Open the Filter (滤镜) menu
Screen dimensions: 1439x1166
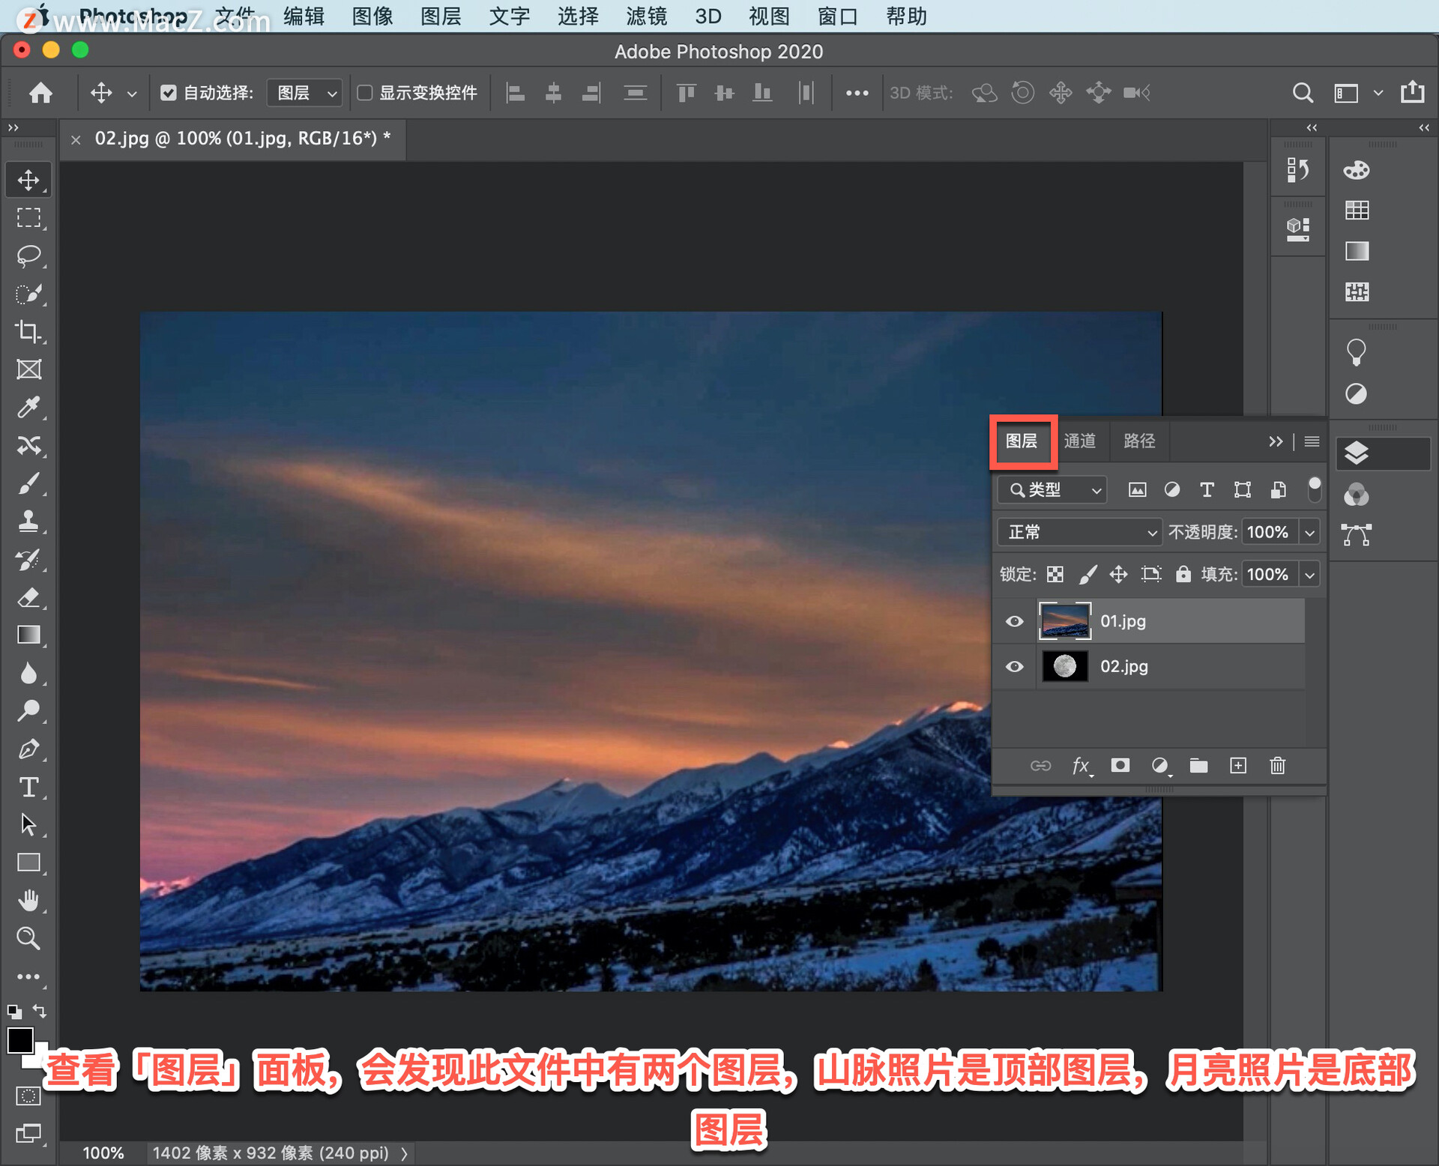(x=646, y=16)
